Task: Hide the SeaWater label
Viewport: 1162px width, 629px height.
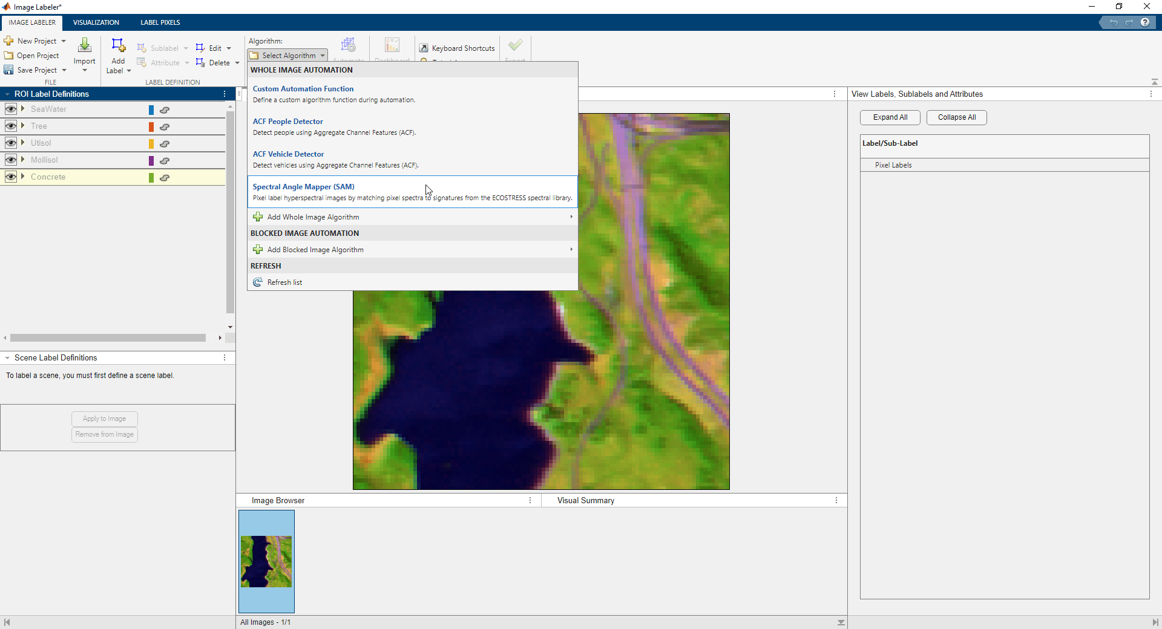Action: point(11,109)
